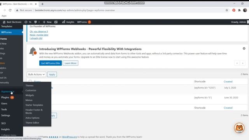The width and height of the screenshot is (249, 140).
Task: Click the WordPress.org link in the footer
Action: pyautogui.click(x=69, y=137)
